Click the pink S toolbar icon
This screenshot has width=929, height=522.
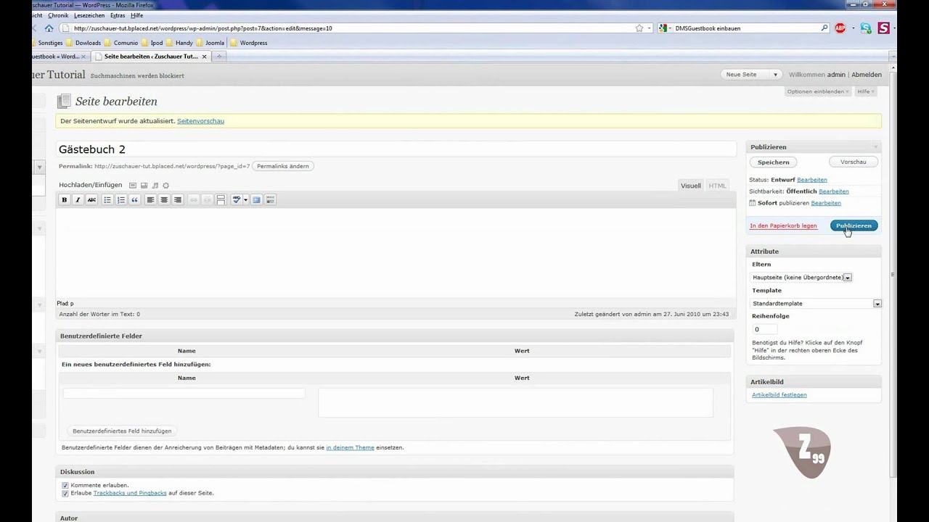click(883, 28)
